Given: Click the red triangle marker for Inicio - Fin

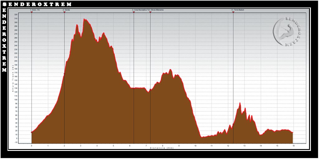Looking at the screenshot, I should pos(31,12).
